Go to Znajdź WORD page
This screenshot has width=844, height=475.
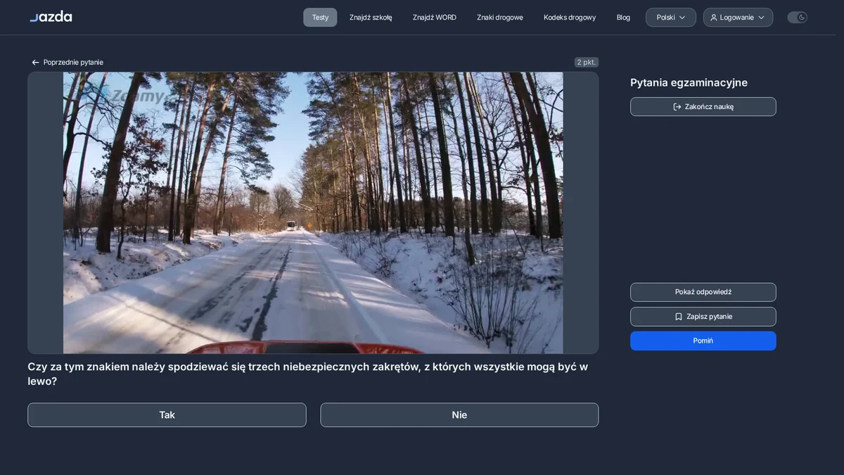(x=435, y=18)
